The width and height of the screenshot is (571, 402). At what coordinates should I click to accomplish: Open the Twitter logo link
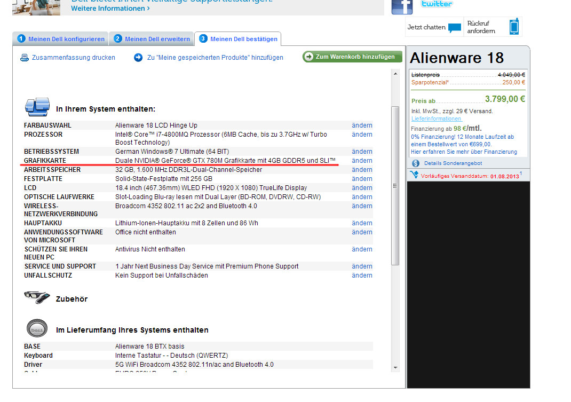[x=437, y=4]
